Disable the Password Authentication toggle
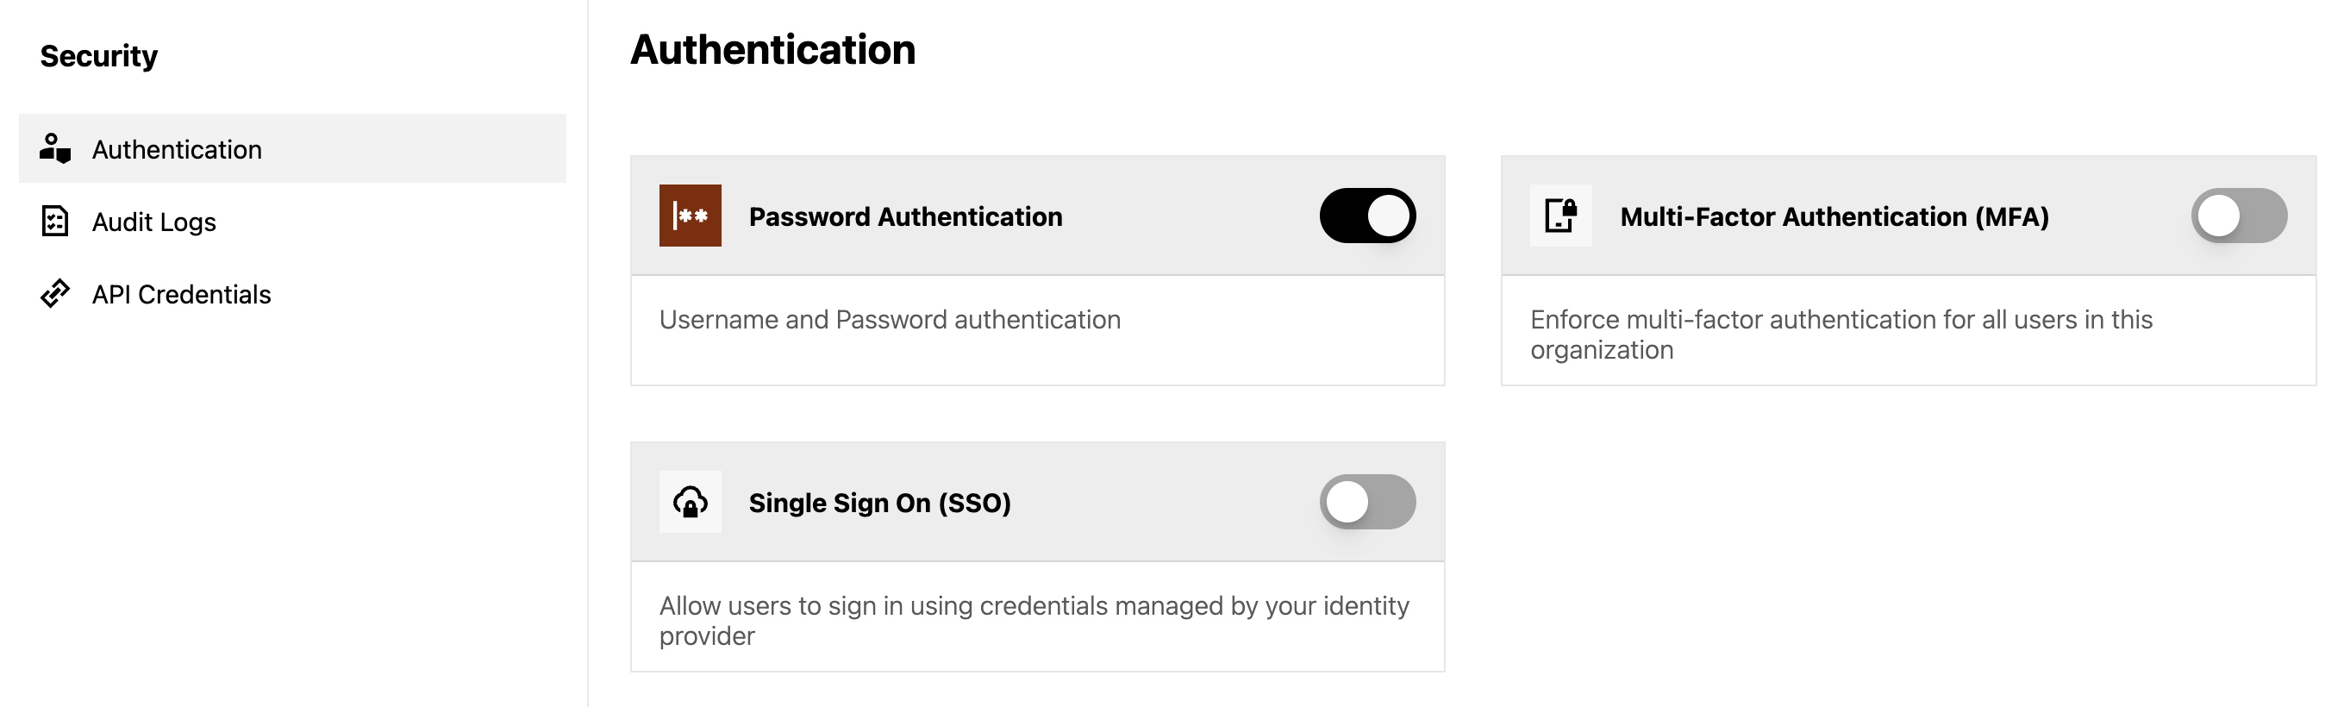The image size is (2350, 707). coord(1366,216)
